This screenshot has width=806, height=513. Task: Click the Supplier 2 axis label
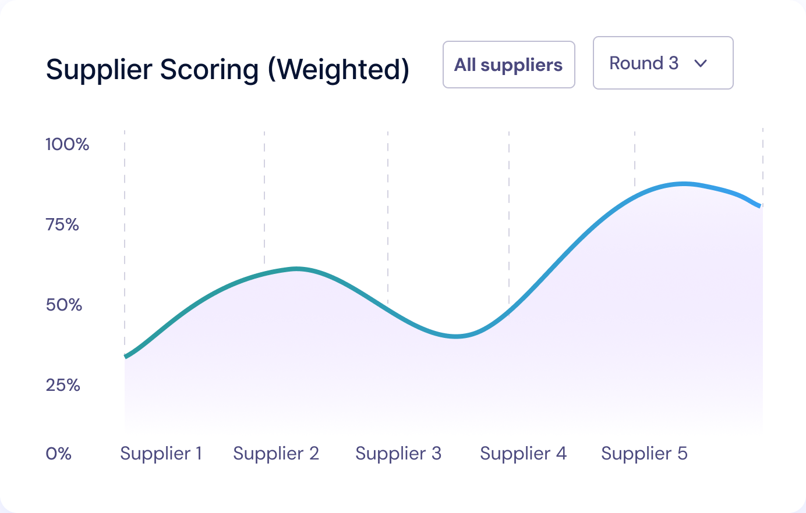click(x=276, y=453)
